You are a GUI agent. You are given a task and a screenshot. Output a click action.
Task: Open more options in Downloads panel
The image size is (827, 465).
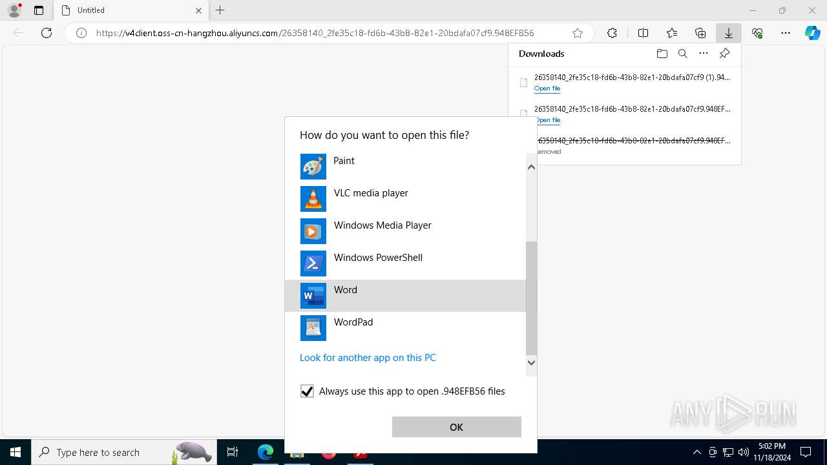coord(704,54)
